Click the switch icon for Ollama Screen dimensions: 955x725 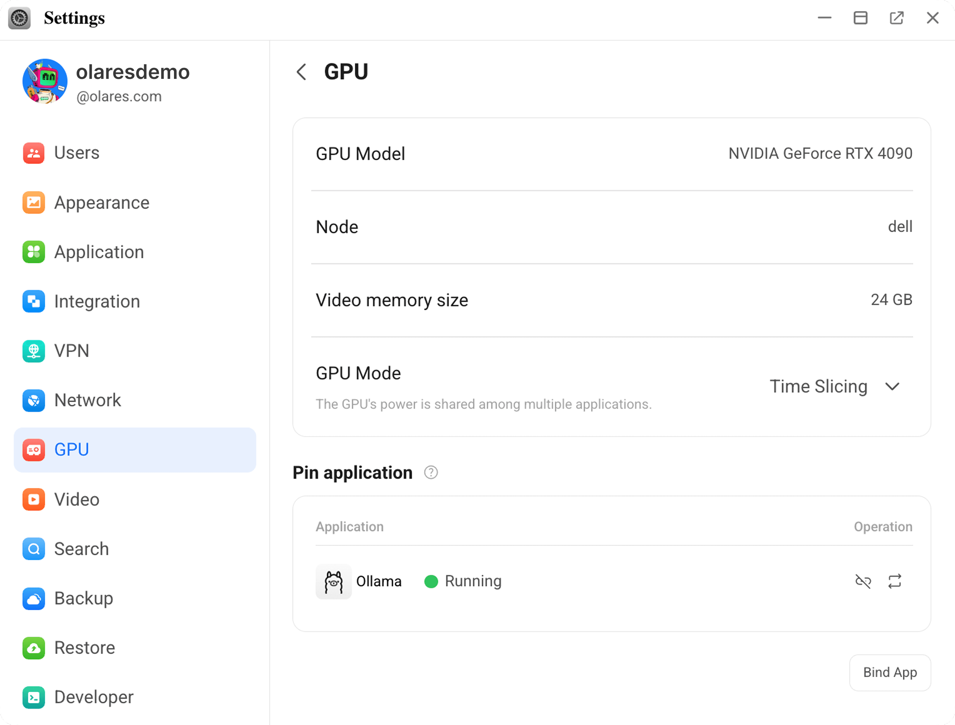pyautogui.click(x=895, y=581)
